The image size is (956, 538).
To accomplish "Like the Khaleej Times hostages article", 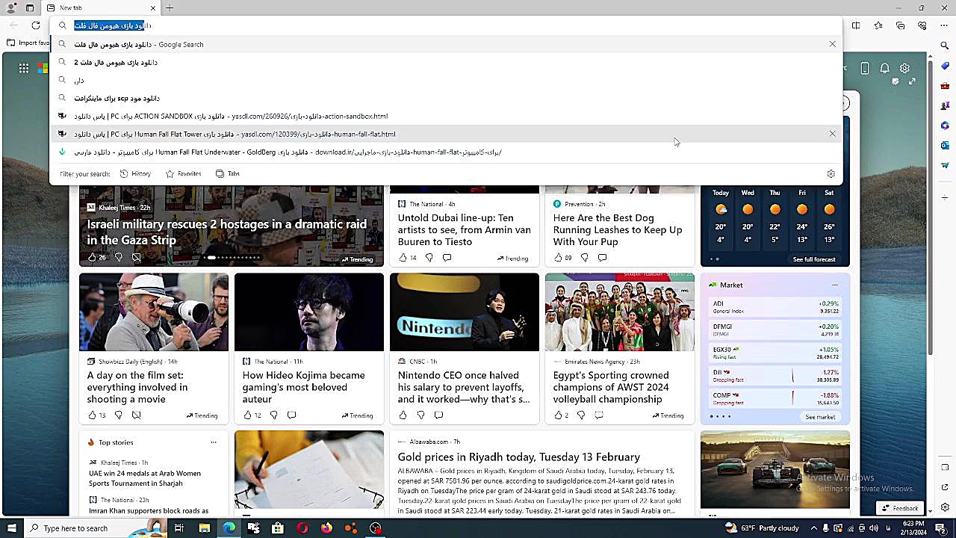I will click(x=92, y=257).
